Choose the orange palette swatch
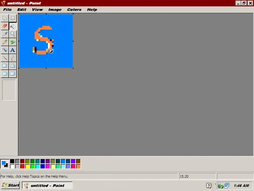254x191 pixels. point(78,166)
